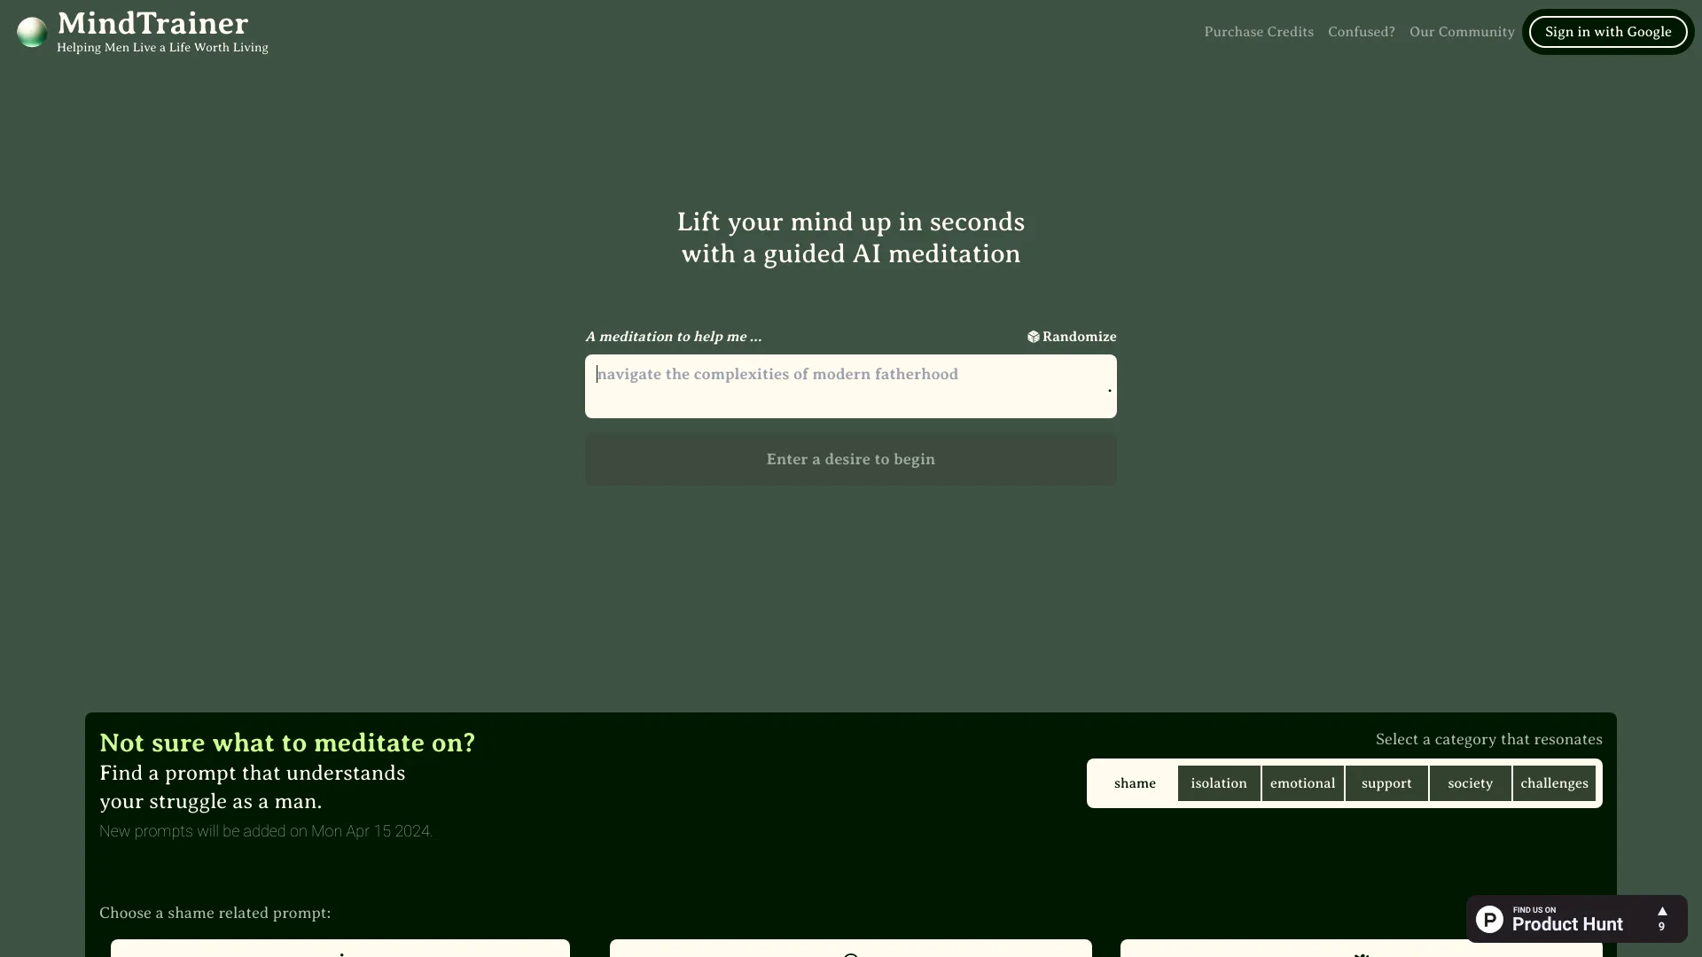
Task: Click the MindTrainer logo icon
Action: [x=32, y=32]
